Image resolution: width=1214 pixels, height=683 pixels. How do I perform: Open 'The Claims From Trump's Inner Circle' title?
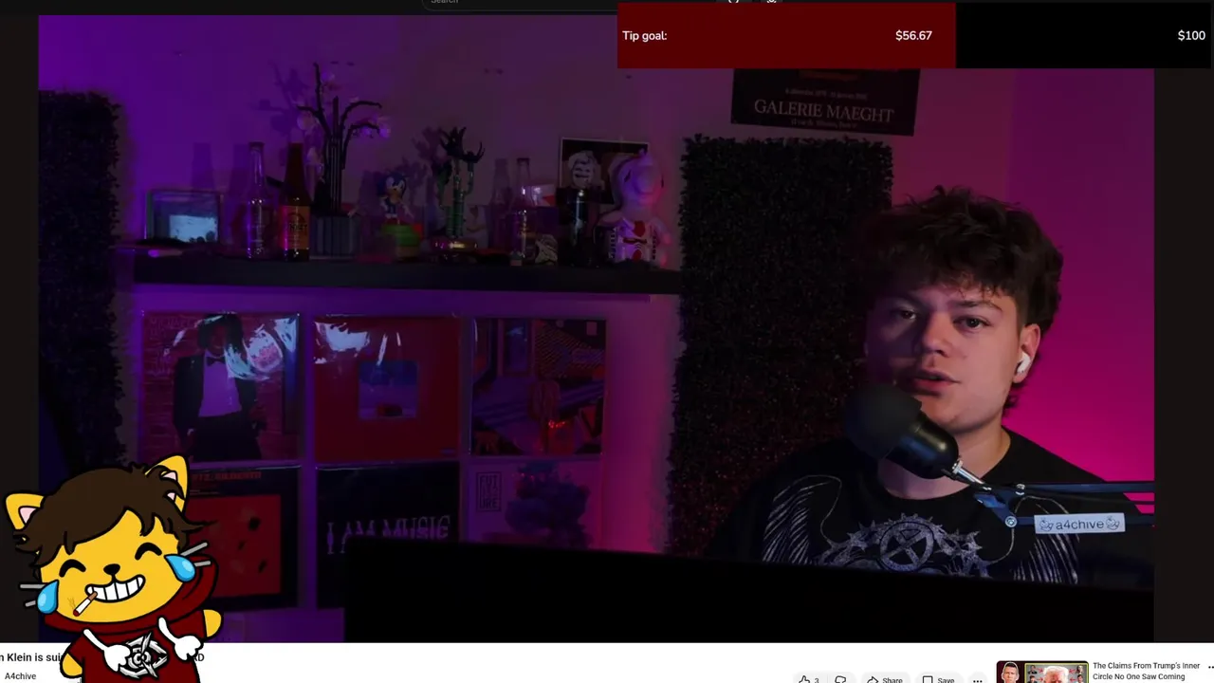tap(1146, 671)
